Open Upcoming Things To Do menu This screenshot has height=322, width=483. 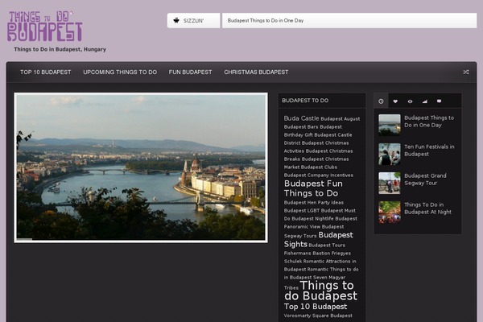tap(120, 72)
